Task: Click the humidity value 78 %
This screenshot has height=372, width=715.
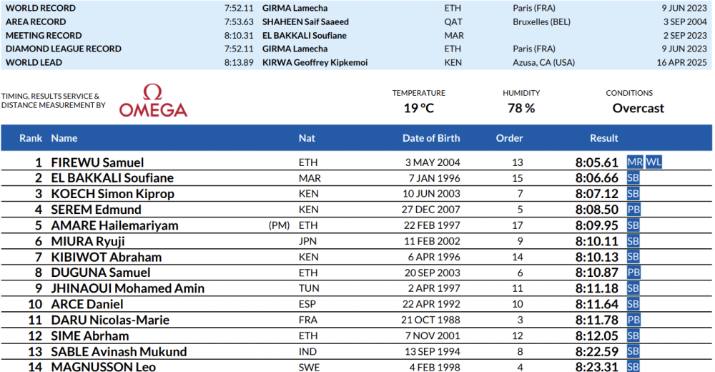Action: [x=521, y=108]
